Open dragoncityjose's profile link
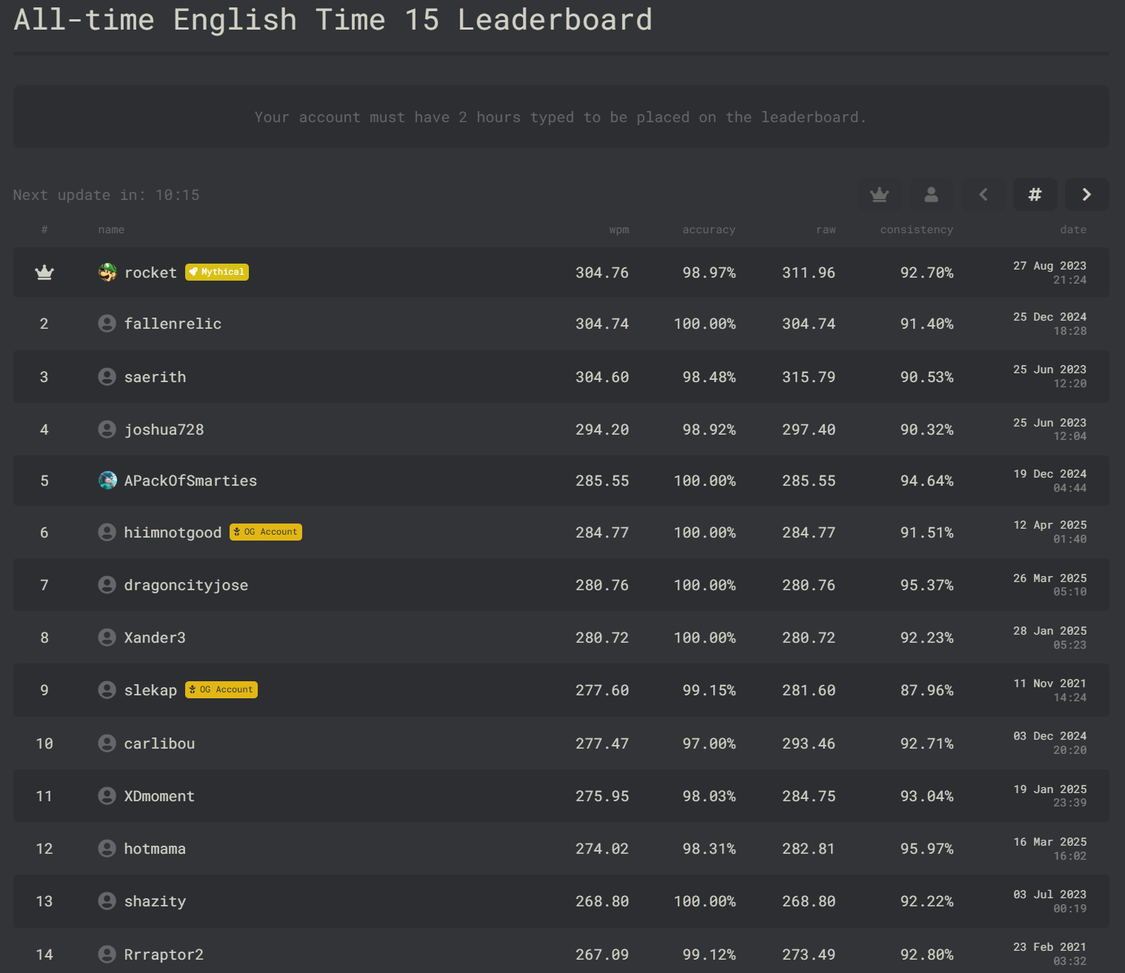 click(186, 585)
